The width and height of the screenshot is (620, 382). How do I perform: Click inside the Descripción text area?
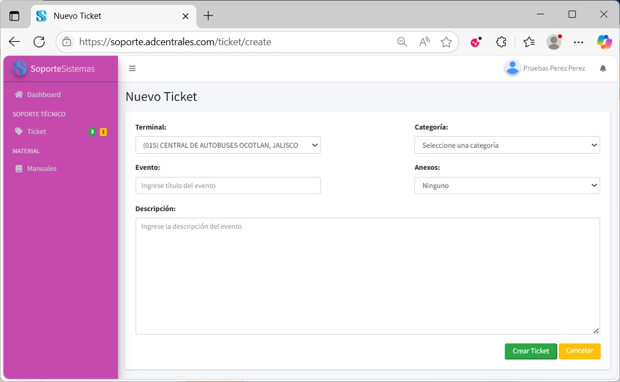pyautogui.click(x=367, y=276)
